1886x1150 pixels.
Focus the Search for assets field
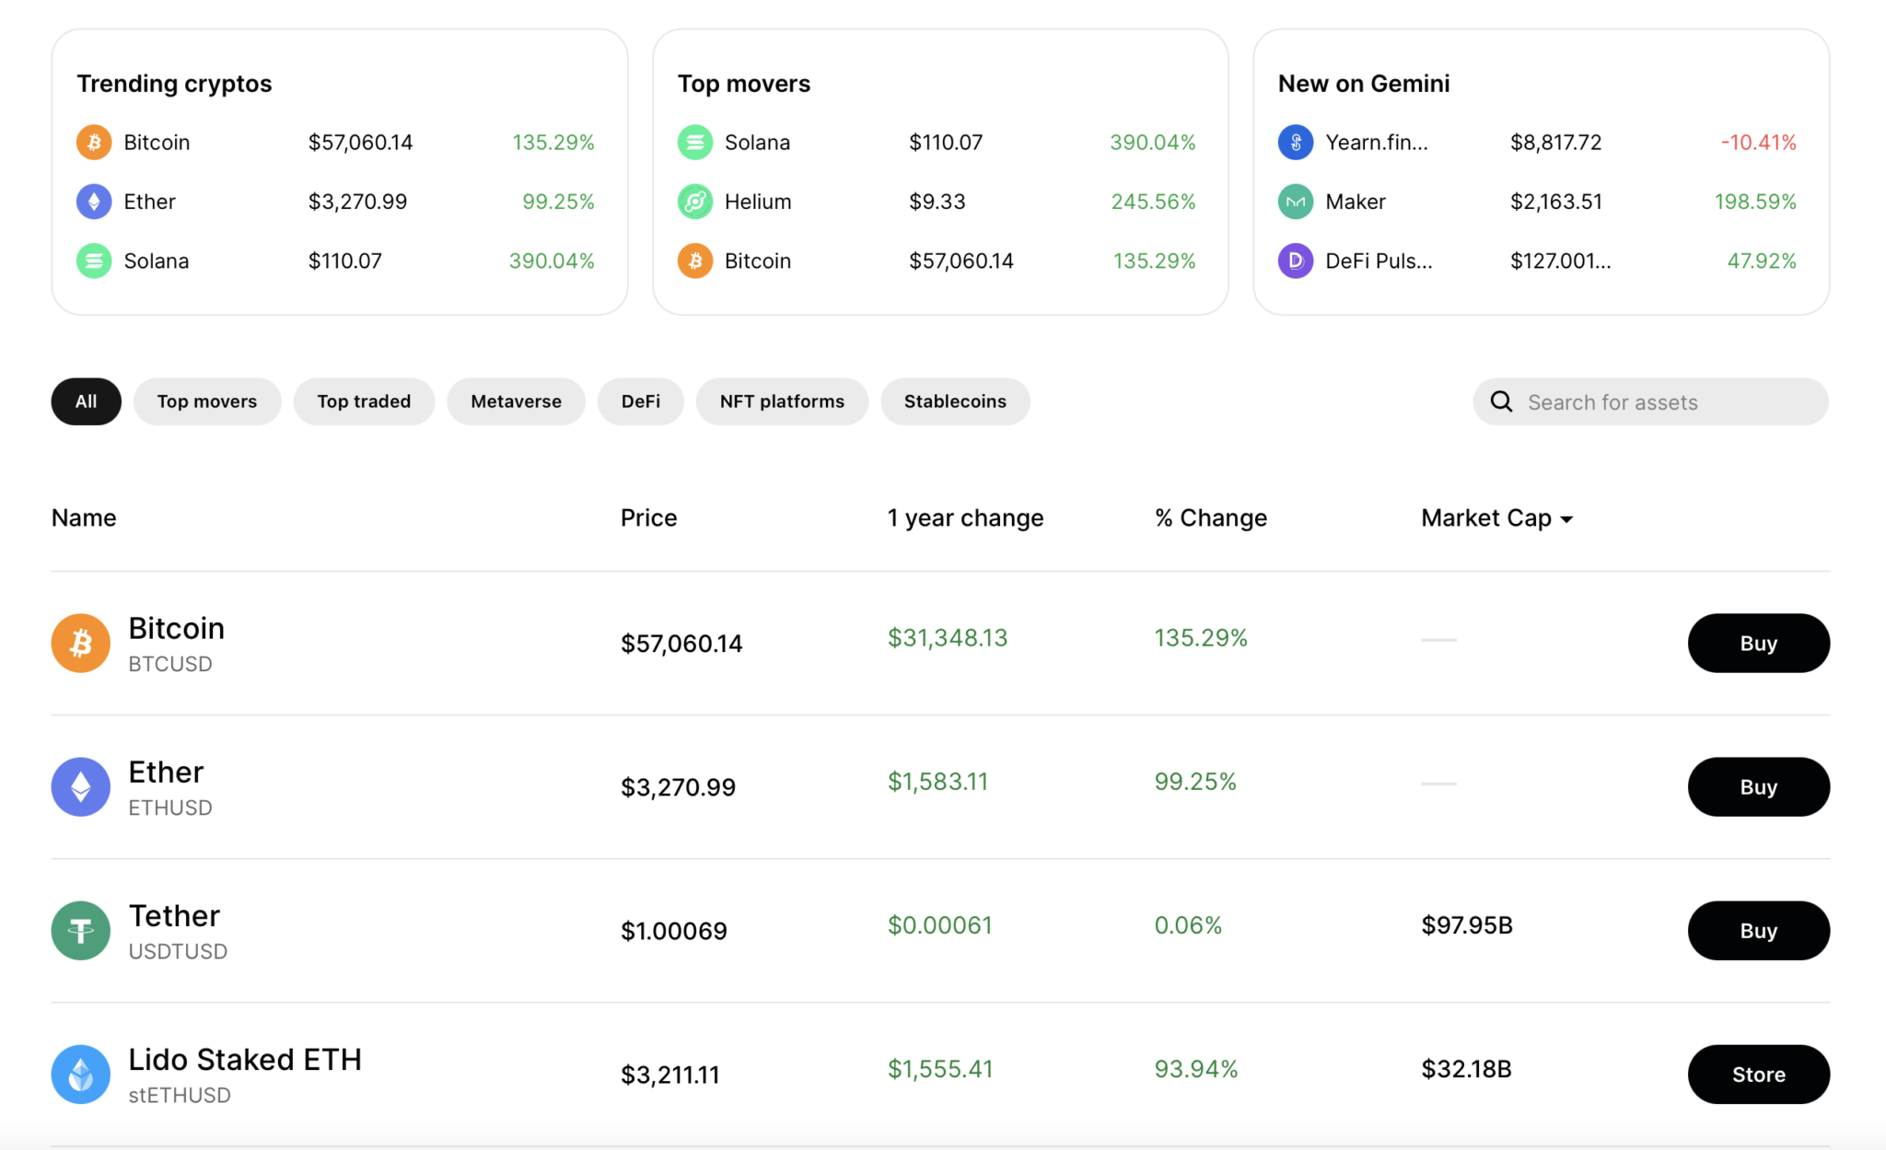coord(1650,401)
